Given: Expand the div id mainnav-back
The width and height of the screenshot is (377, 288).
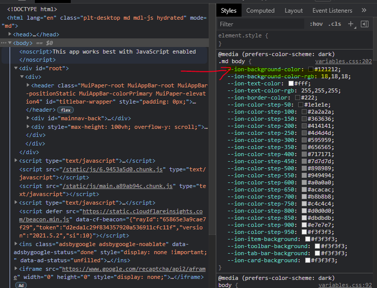Looking at the screenshot, I should [x=28, y=118].
